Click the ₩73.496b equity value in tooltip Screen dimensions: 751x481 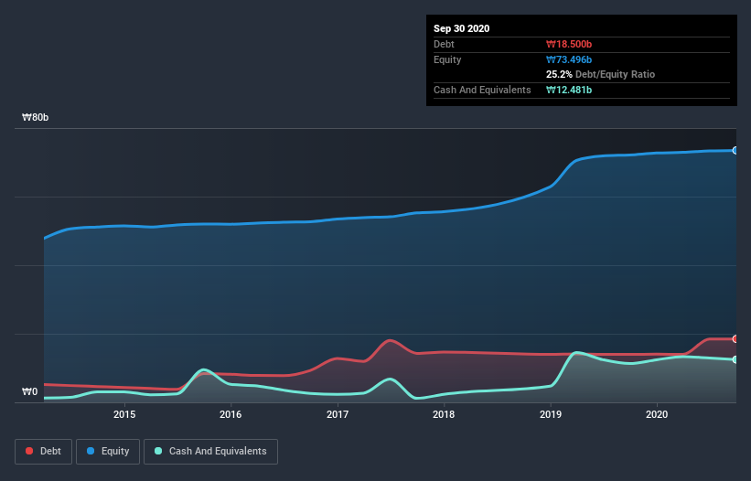[569, 59]
